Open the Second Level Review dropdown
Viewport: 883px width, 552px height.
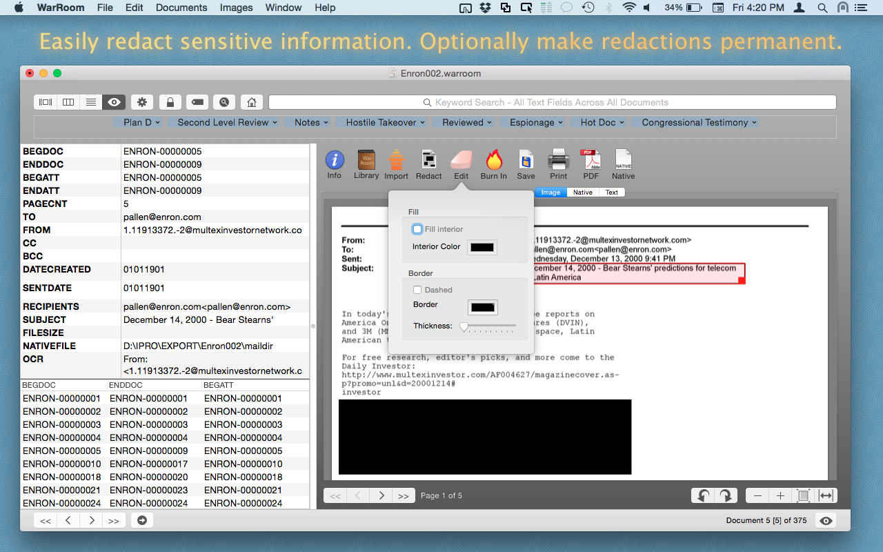[x=227, y=122]
